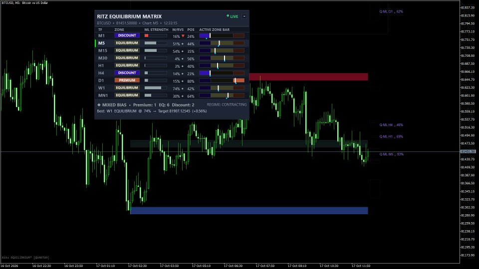The image size is (479, 269).
Task: Collapse the Ritz Equilibrium Matrix panel
Action: point(244,16)
